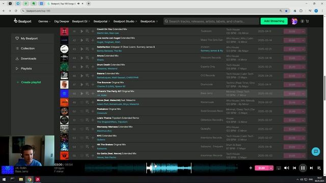The image size is (326, 183).
Task: Open the chat support bubble
Action: [x=316, y=151]
